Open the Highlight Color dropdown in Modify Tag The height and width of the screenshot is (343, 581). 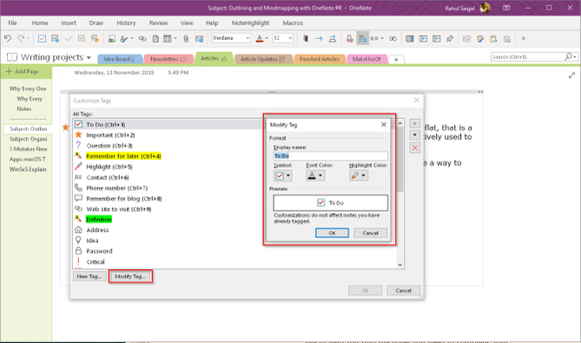pyautogui.click(x=364, y=175)
